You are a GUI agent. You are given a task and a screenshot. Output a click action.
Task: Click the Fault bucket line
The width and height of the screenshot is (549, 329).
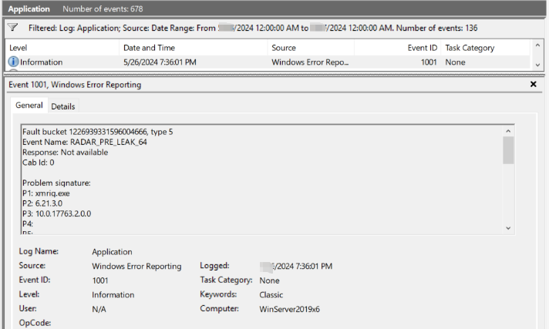point(98,132)
